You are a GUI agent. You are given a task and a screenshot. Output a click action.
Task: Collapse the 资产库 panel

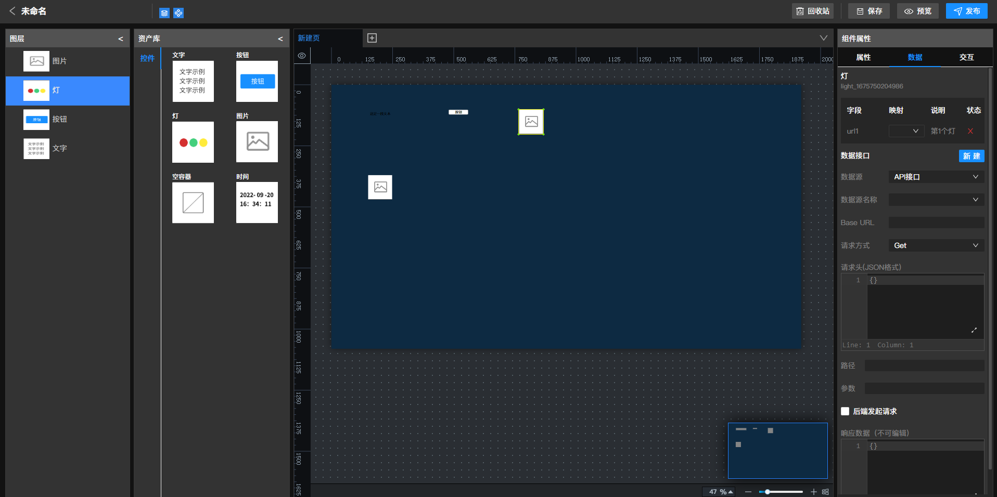point(280,38)
